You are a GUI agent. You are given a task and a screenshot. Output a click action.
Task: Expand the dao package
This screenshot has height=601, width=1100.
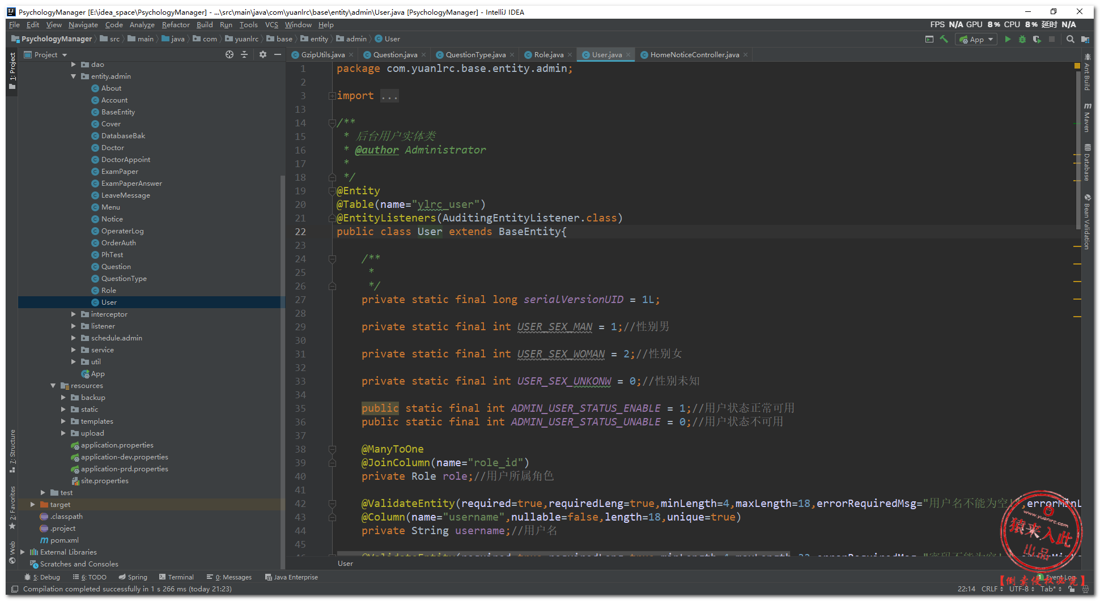click(x=73, y=65)
